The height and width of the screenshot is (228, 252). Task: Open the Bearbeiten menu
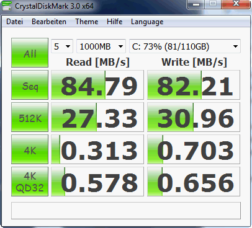(x=49, y=22)
